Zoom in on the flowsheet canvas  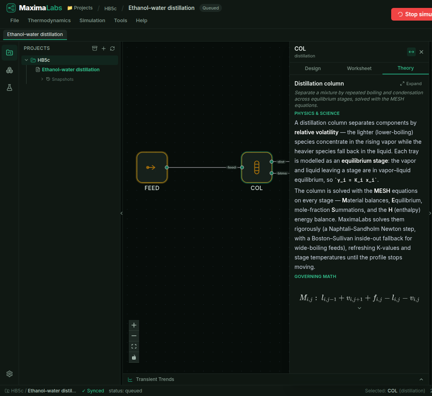pos(134,325)
